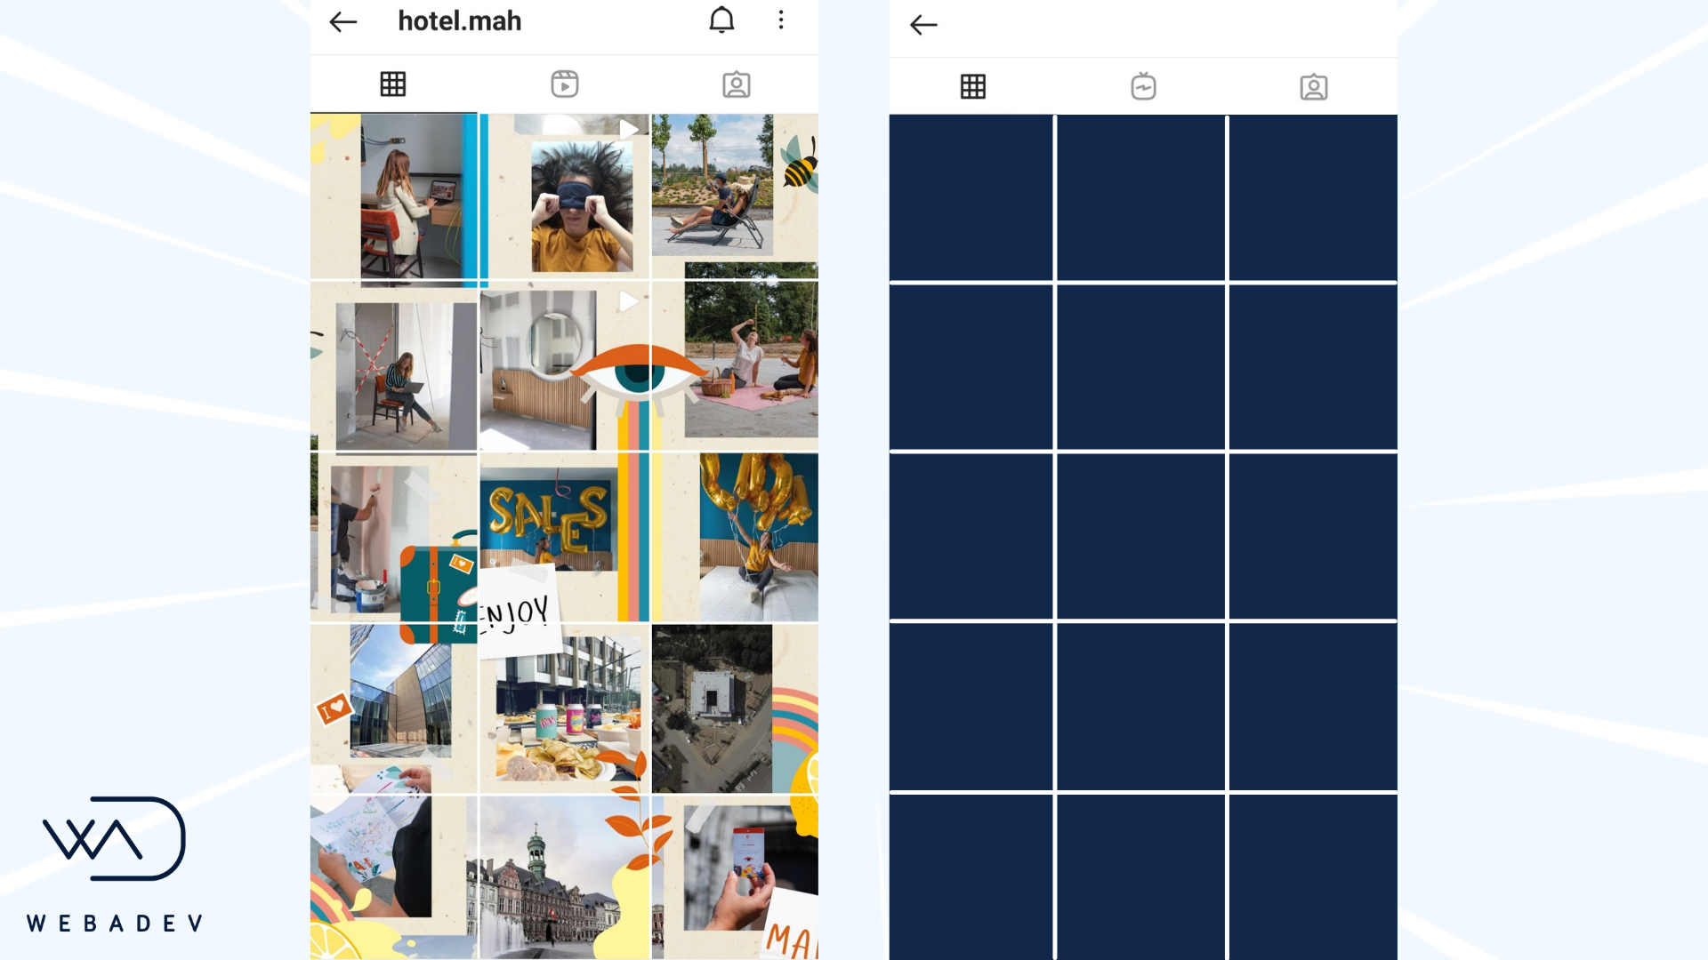Open the aerial drone view post
Screen dimensions: 1708x960
[x=735, y=708]
